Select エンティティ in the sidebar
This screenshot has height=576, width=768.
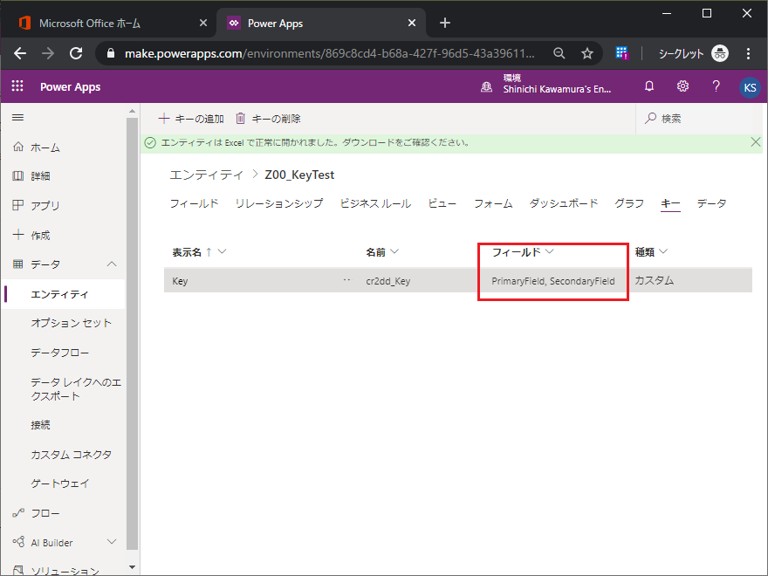(59, 294)
